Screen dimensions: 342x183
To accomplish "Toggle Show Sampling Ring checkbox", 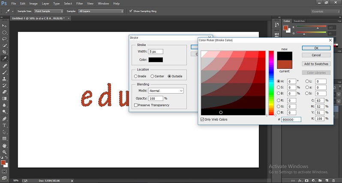I will [x=131, y=11].
